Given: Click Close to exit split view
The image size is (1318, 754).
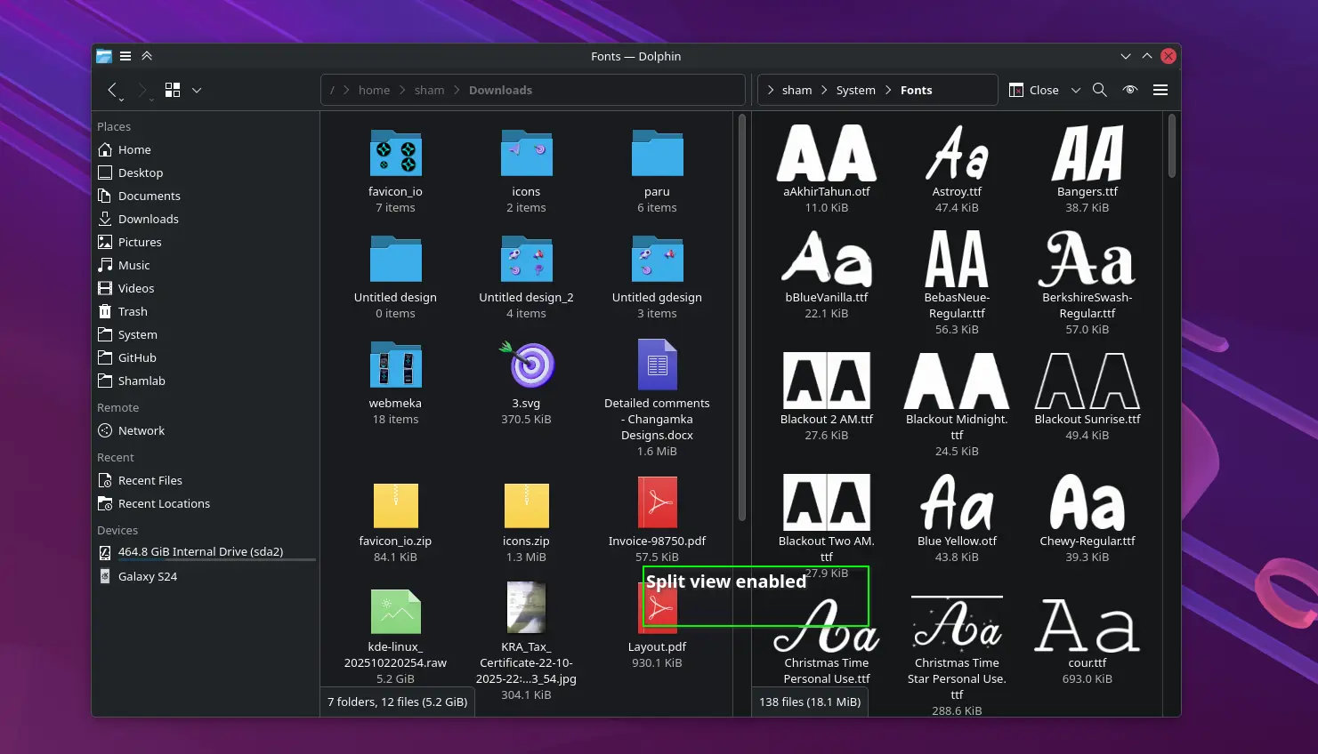Looking at the screenshot, I should click(x=1041, y=90).
